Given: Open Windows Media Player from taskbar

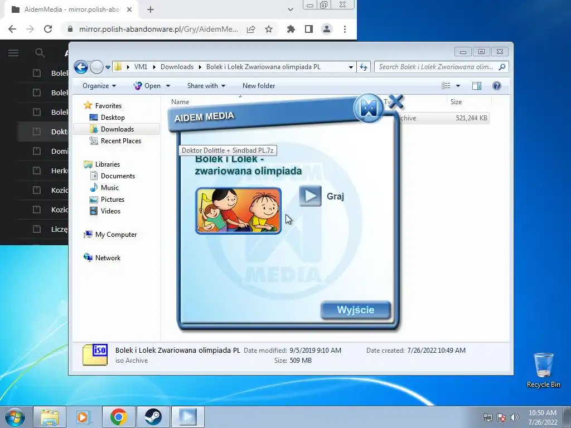Looking at the screenshot, I should 83,417.
